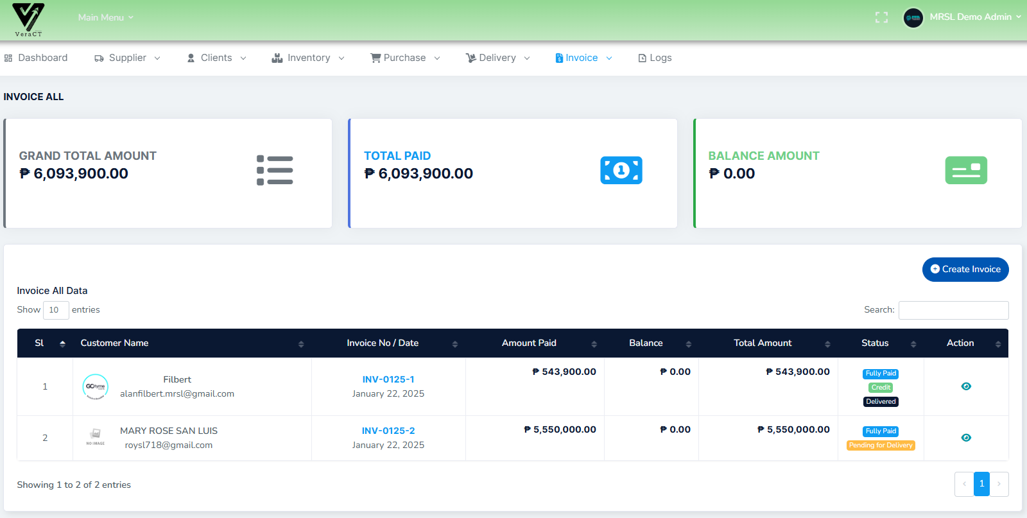Image resolution: width=1027 pixels, height=518 pixels.
Task: Go to next page arrow
Action: click(999, 484)
